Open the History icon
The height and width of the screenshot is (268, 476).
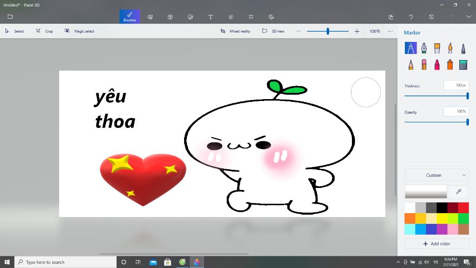pyautogui.click(x=431, y=17)
